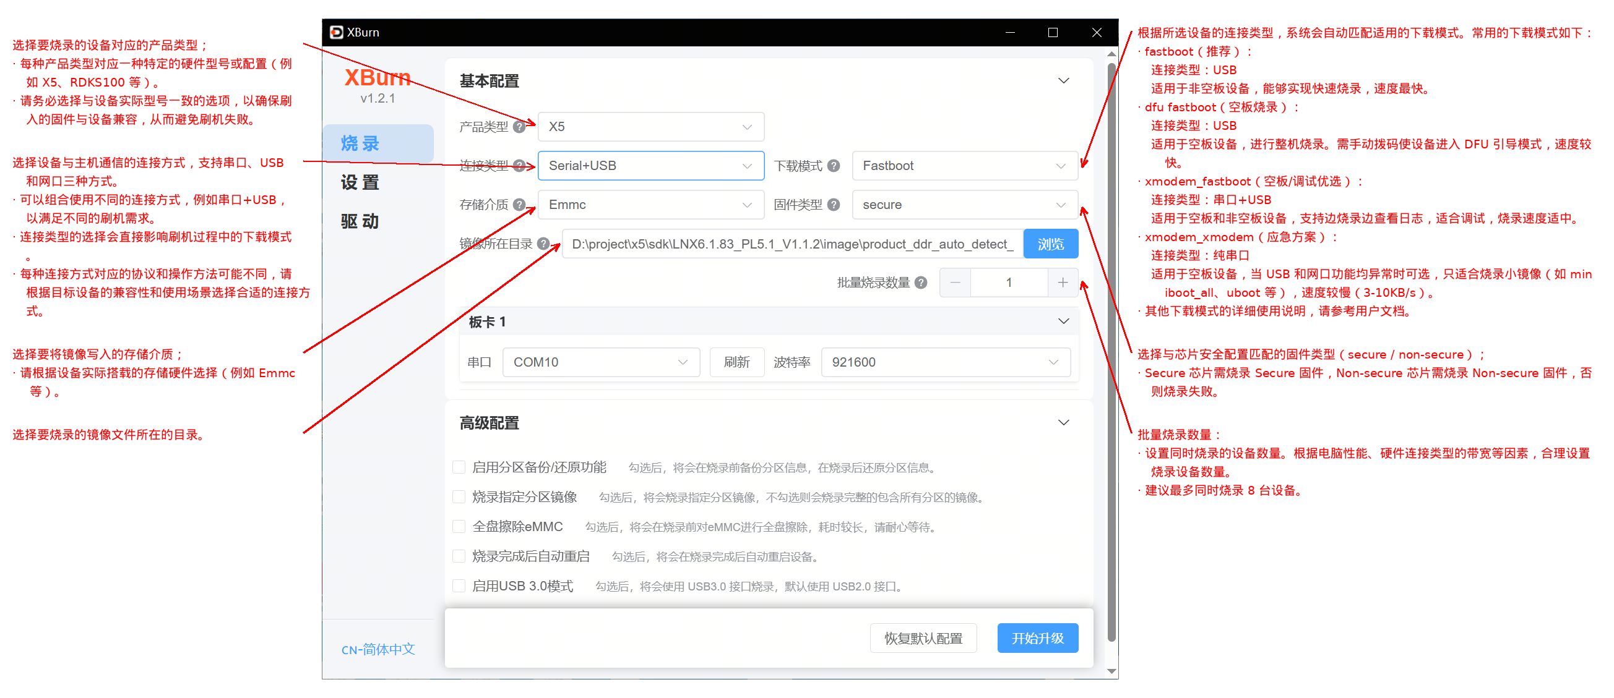Click the help icon next to 固件类型
Screen dimensions: 1614x698
click(x=834, y=205)
